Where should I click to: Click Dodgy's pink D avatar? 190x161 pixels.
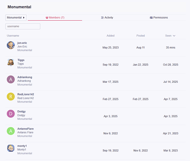(11, 114)
